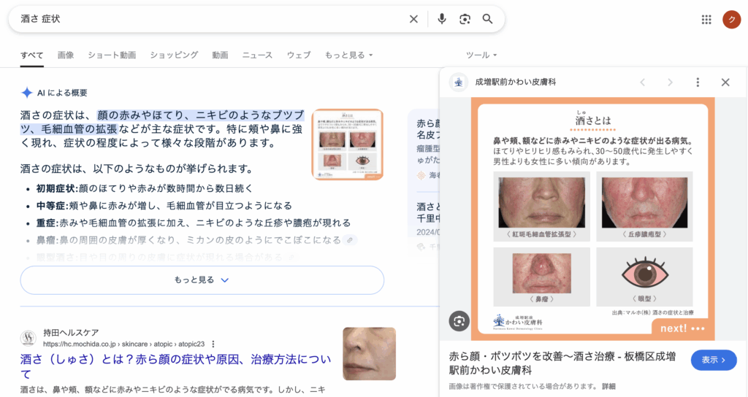This screenshot has width=748, height=397.
Task: Go to next image in panel
Action: point(671,82)
